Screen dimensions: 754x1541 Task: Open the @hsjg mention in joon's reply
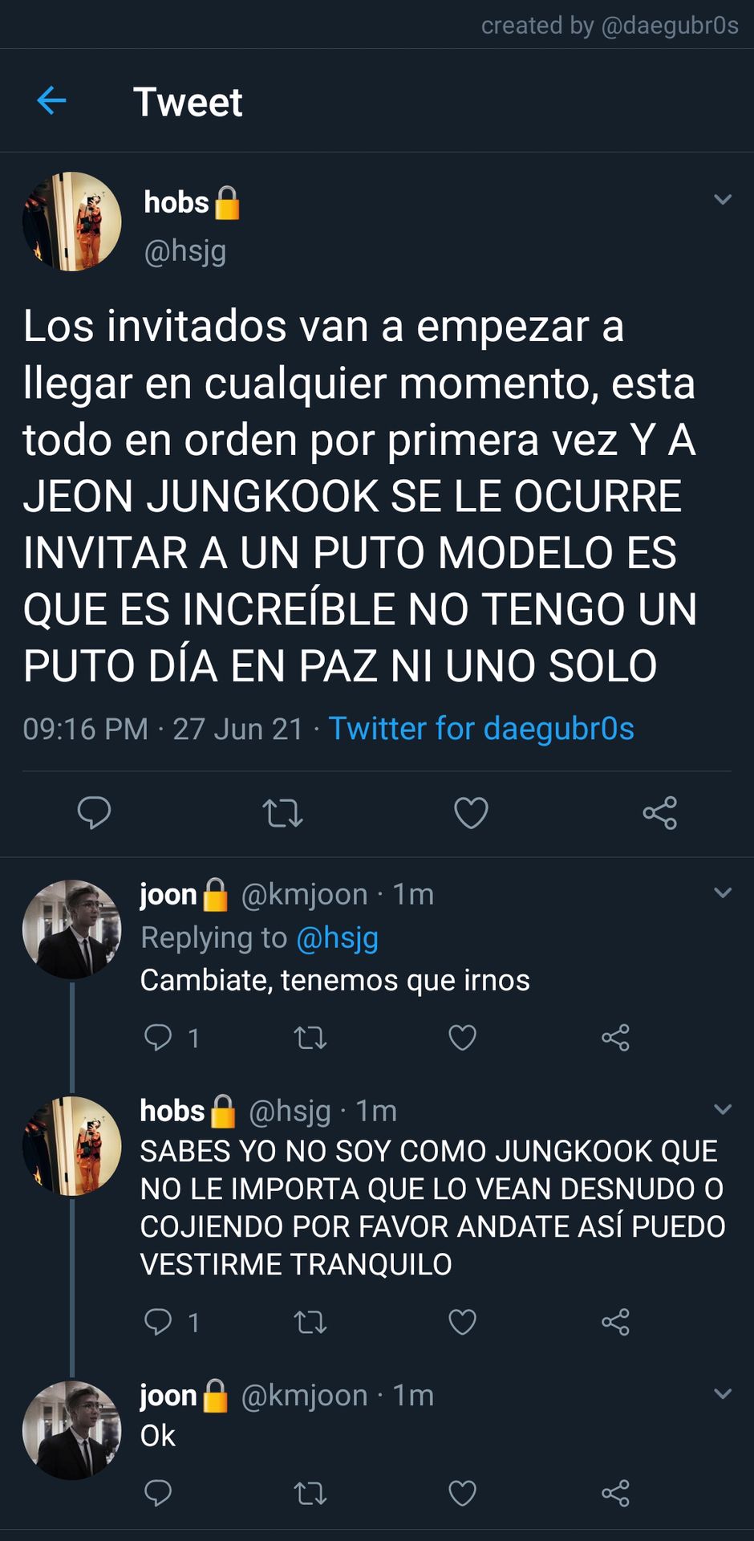coord(337,937)
